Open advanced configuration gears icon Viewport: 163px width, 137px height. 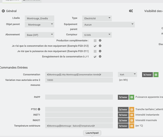pyautogui.click(x=131, y=11)
